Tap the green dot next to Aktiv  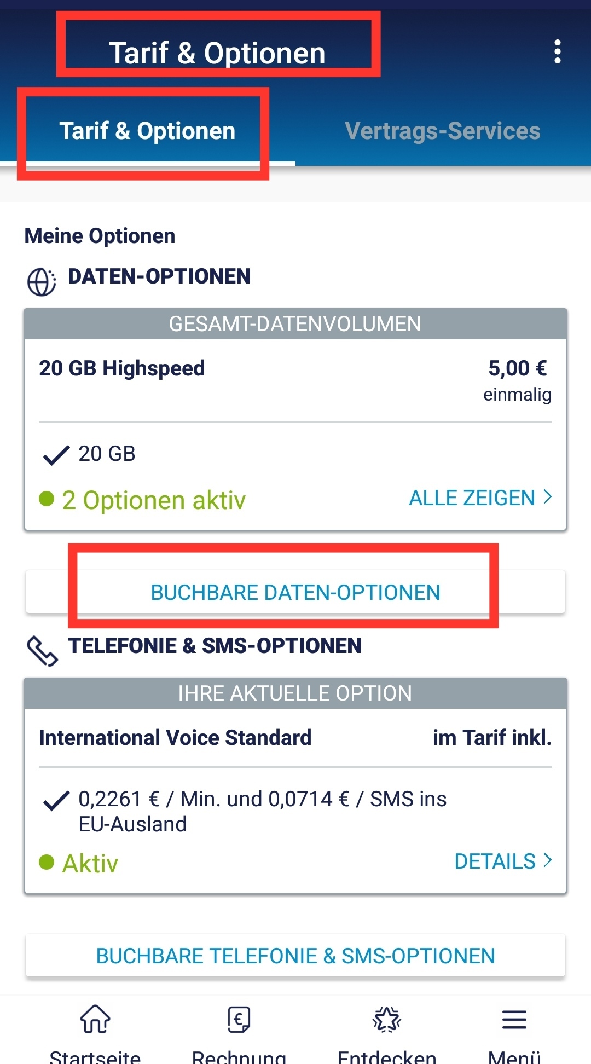point(47,862)
